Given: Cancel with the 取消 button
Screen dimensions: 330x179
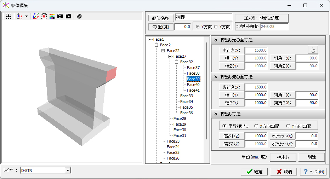Looking at the screenshot, I should tap(284, 172).
